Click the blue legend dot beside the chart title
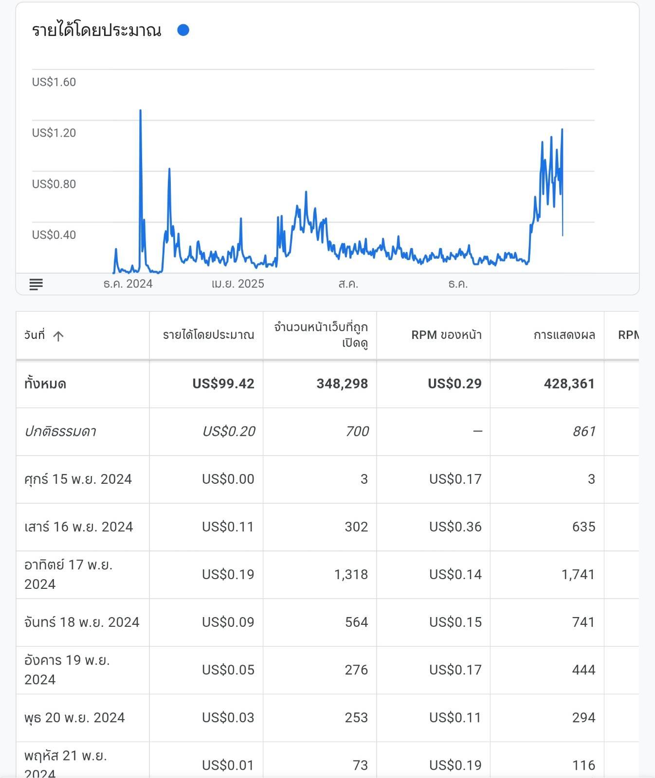Viewport: 655px width, 778px height. 183,30
